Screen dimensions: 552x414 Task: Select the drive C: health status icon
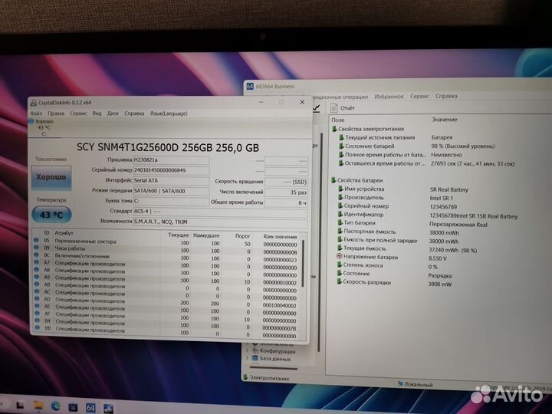(x=31, y=121)
